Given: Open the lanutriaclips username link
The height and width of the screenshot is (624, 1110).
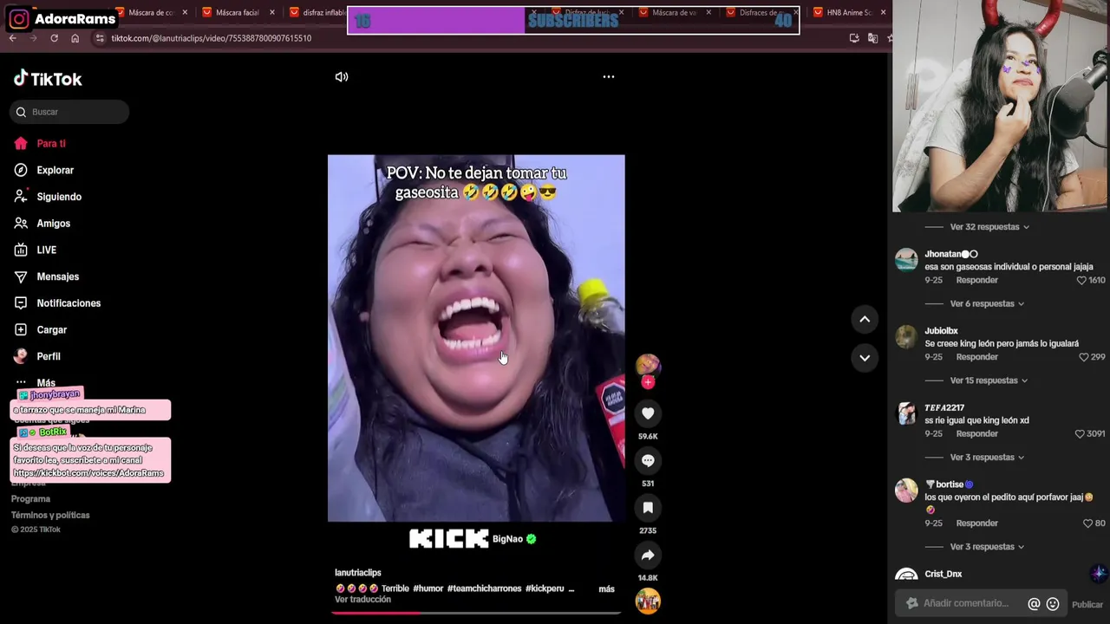Looking at the screenshot, I should (358, 573).
